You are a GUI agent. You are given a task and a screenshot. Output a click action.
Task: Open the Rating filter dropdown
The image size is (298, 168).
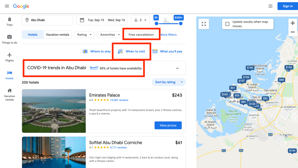pyautogui.click(x=84, y=35)
